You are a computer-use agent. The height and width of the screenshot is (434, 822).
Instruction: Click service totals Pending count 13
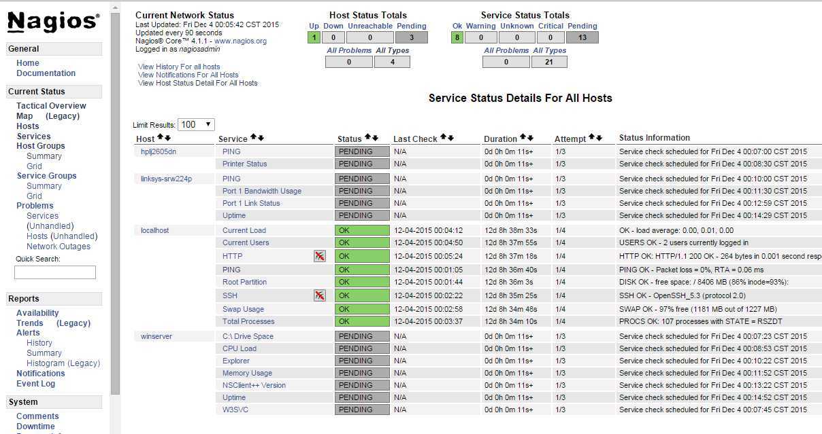click(582, 37)
